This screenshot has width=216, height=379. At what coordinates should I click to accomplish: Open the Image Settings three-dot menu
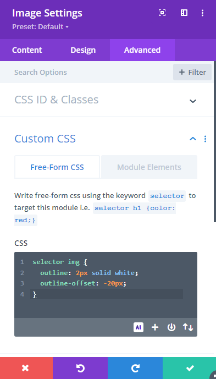[202, 13]
